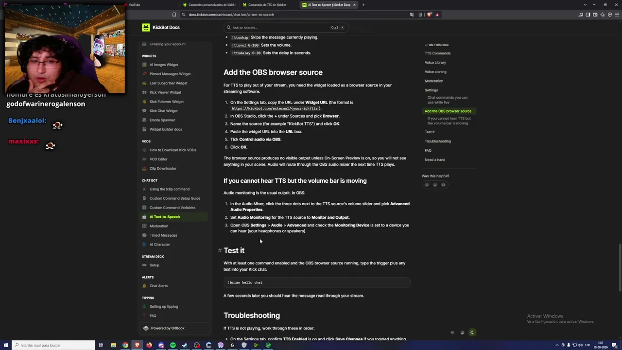Screen dimensions: 622x350
Task: Open Setting up tipping sidebar link
Action: click(x=164, y=307)
